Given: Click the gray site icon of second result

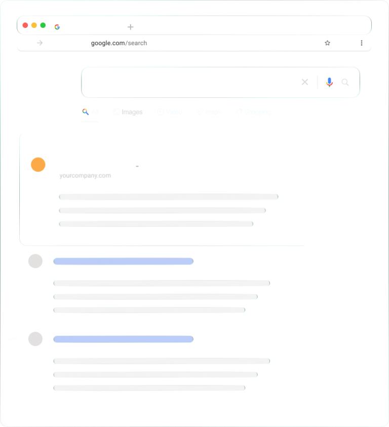Looking at the screenshot, I should click(35, 261).
